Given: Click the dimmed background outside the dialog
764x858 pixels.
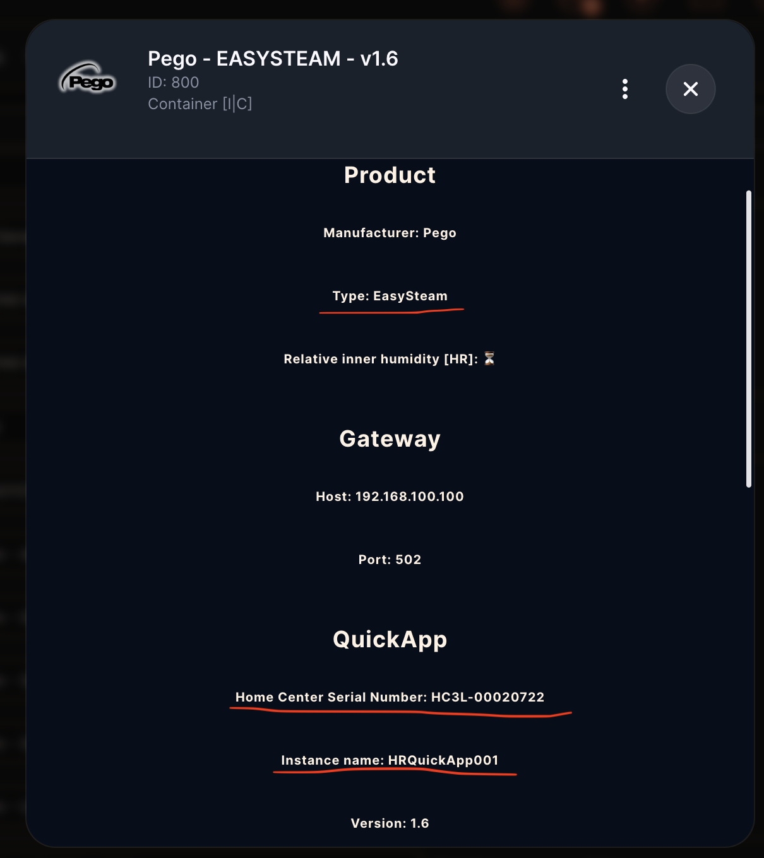Looking at the screenshot, I should [11, 442].
